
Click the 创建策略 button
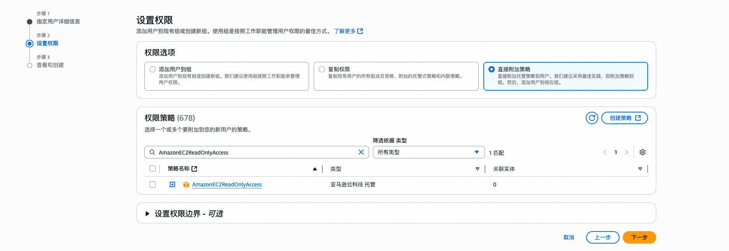[624, 118]
